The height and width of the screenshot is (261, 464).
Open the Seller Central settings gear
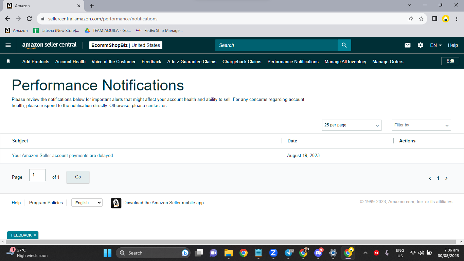(x=421, y=45)
